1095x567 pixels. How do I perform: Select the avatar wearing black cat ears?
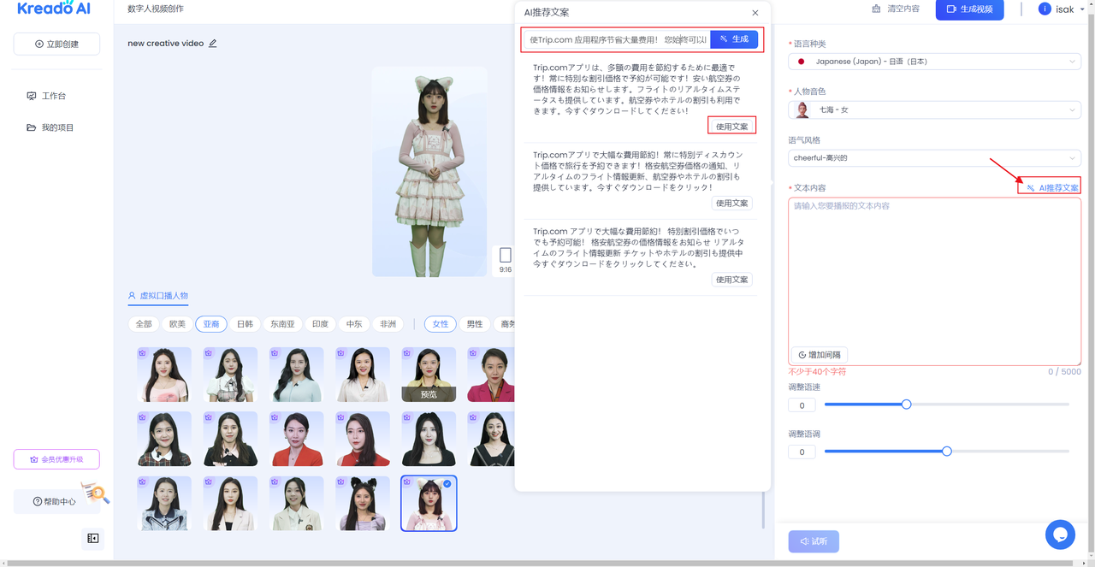point(363,503)
